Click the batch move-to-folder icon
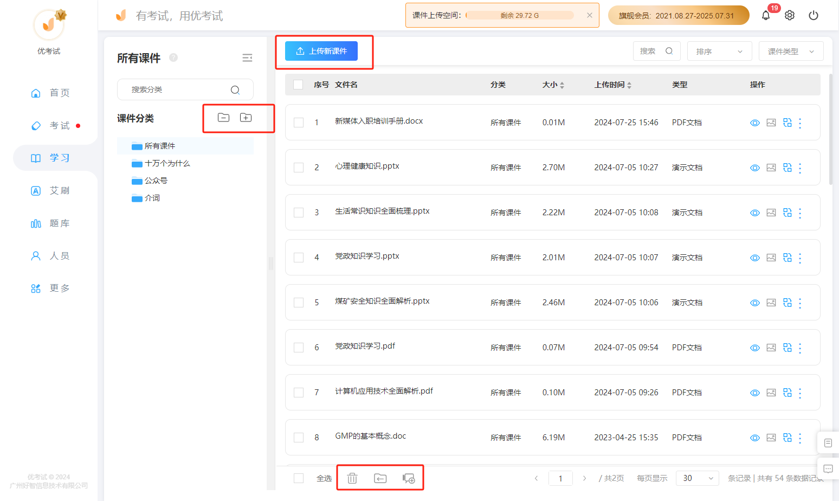 point(380,478)
